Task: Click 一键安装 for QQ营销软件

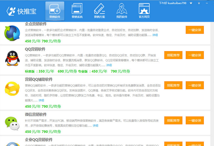Action: 195,55
